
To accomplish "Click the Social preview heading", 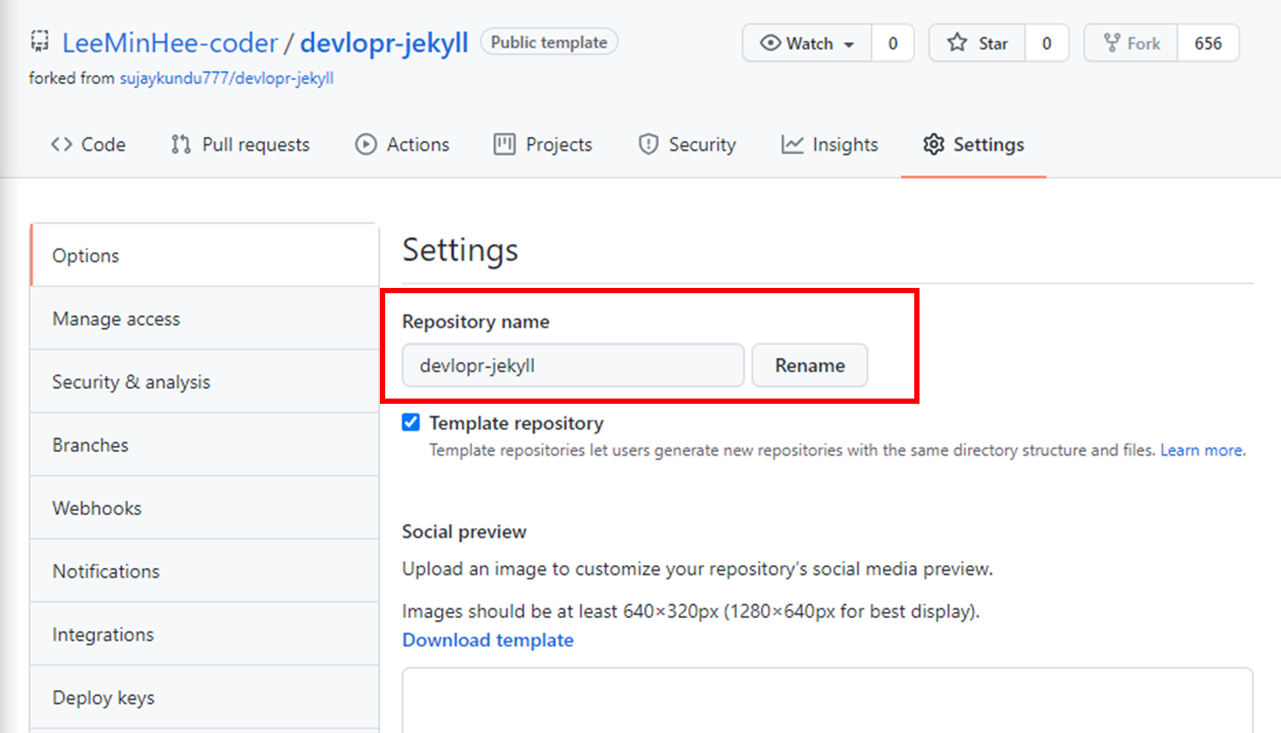I will (464, 532).
